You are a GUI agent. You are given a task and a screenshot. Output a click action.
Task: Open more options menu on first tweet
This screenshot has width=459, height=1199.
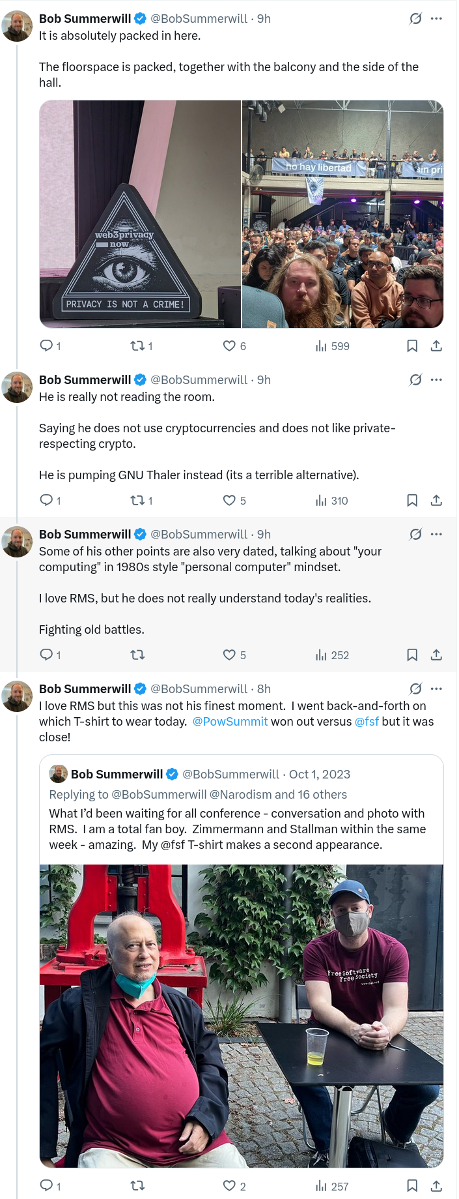436,19
